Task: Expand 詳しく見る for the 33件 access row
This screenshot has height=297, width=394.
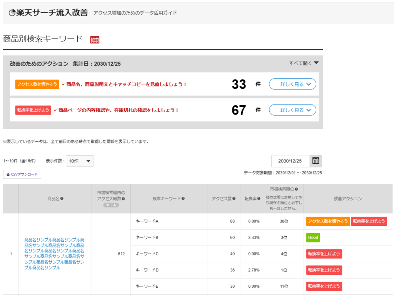Action: click(292, 84)
